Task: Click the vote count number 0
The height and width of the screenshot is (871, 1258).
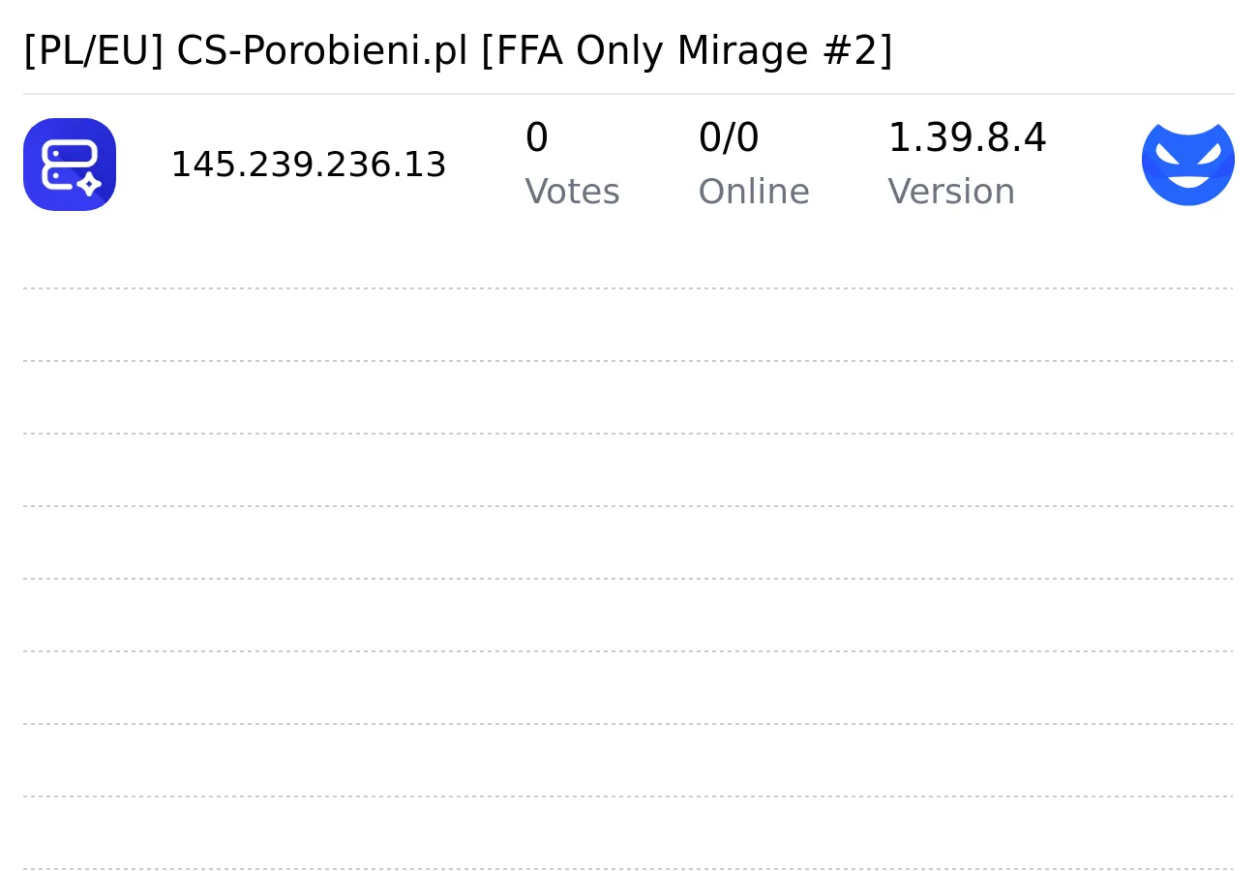Action: coord(536,137)
